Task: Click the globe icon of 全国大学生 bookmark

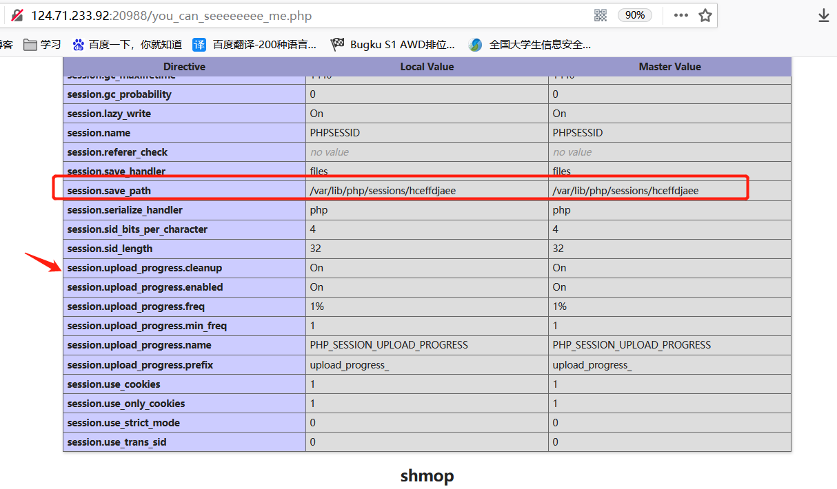Action: [475, 45]
